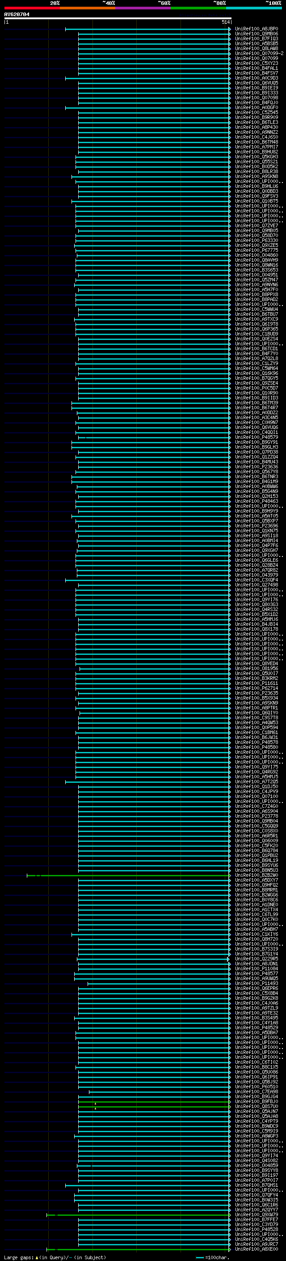286x1261 pixels.
Task: Select the label UniRef100_B7FFE7
Action: tap(257, 1220)
